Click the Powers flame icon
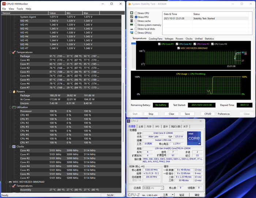 [14, 92]
